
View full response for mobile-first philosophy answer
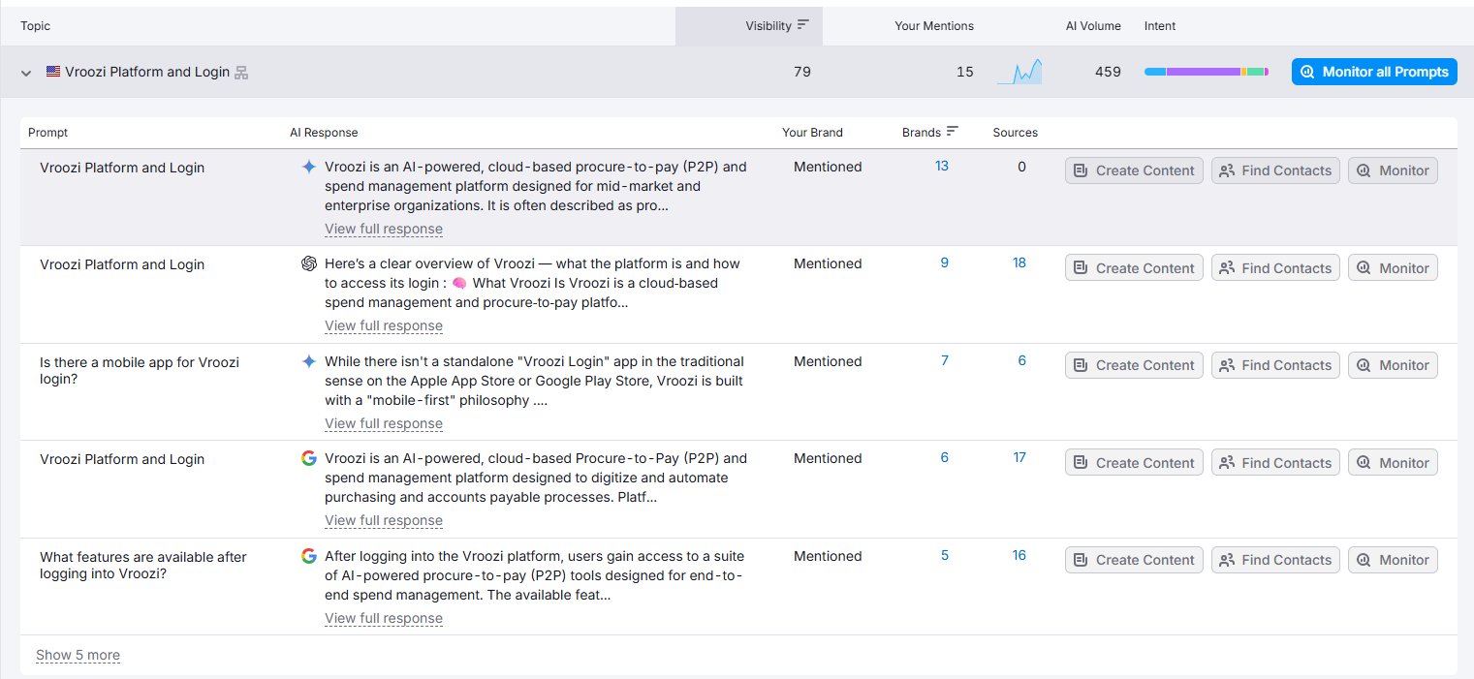(x=384, y=423)
